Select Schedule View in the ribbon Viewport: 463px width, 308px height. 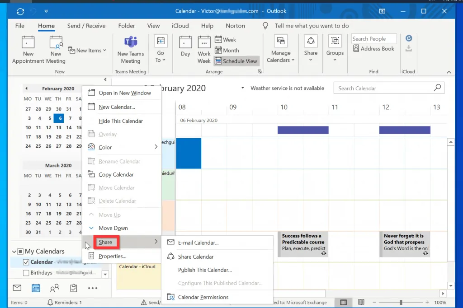coord(236,61)
